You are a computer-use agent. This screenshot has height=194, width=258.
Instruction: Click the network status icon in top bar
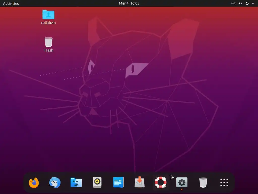coord(233,3)
